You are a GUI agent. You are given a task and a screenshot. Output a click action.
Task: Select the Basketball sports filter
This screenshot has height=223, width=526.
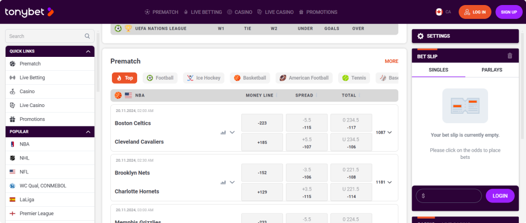[x=250, y=78]
